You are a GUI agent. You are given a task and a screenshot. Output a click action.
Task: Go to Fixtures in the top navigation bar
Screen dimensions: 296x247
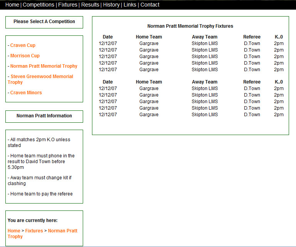point(67,5)
